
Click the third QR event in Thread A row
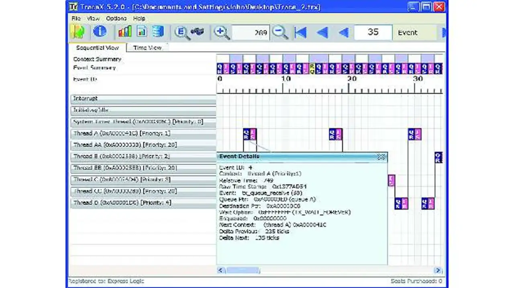(412, 134)
